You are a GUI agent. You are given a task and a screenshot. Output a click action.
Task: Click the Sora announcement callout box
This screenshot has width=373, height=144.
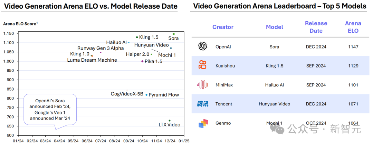pyautogui.click(x=50, y=110)
